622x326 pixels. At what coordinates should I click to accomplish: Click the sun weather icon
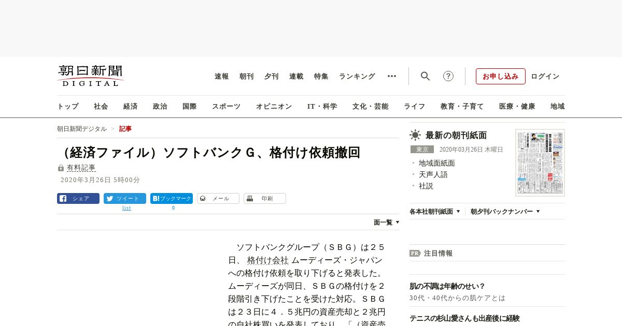[415, 135]
